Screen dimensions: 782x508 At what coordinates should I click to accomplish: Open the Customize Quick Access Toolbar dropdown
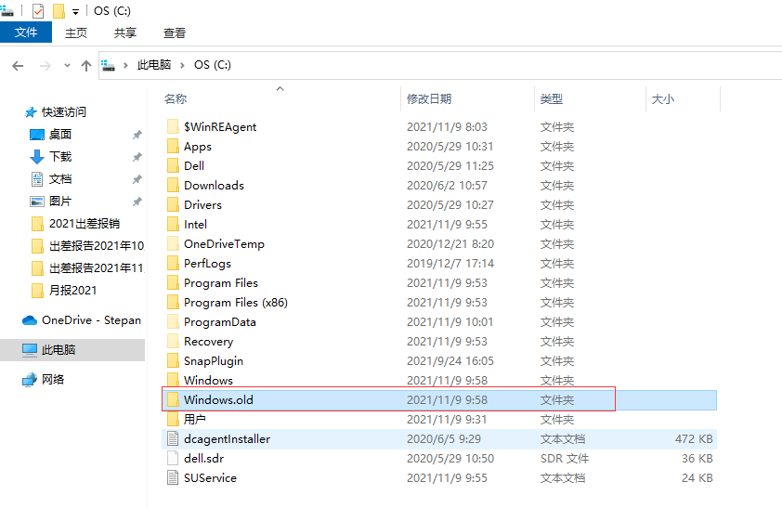pyautogui.click(x=75, y=12)
